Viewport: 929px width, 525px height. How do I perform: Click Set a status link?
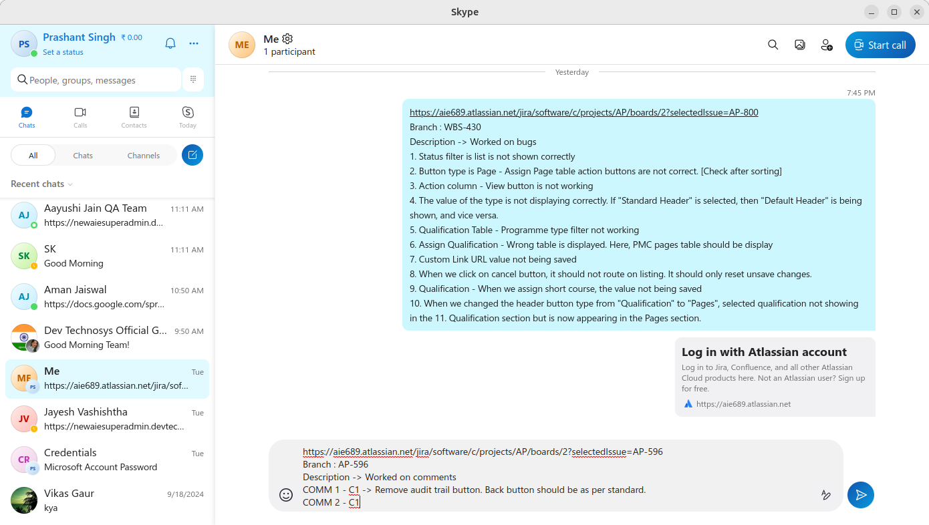pyautogui.click(x=63, y=52)
